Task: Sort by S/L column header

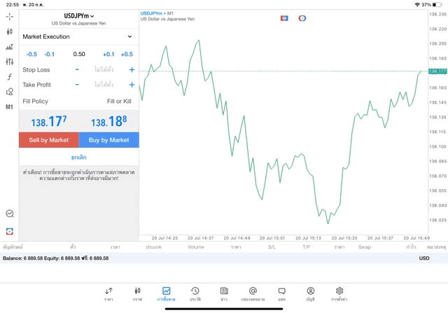Action: [x=272, y=247]
